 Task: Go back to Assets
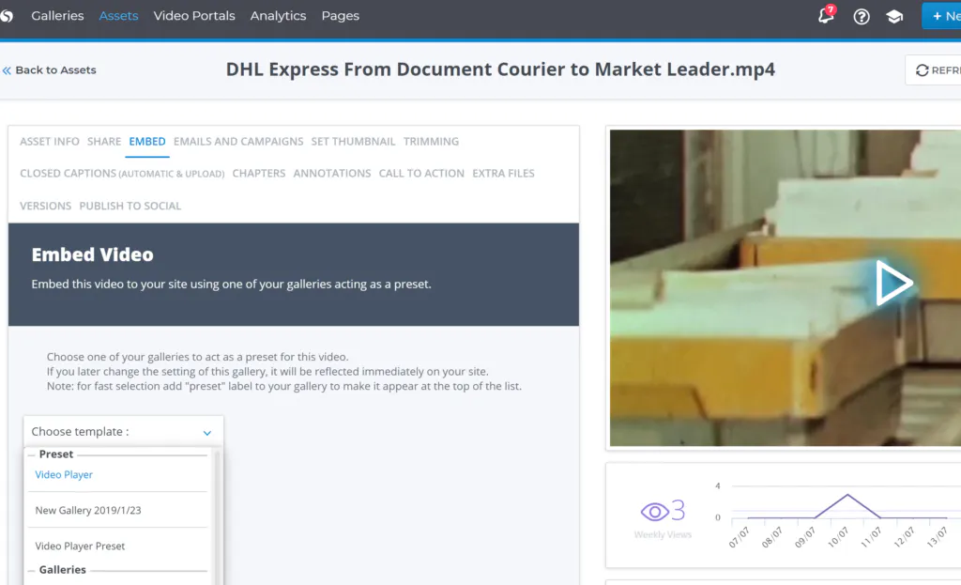point(49,70)
